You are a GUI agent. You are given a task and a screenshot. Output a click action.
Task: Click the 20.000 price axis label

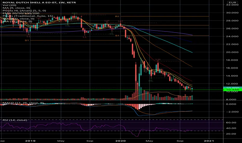point(232,52)
